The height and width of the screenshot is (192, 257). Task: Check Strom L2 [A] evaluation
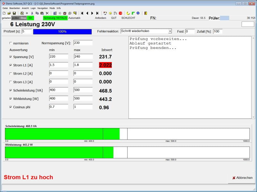click(11, 74)
